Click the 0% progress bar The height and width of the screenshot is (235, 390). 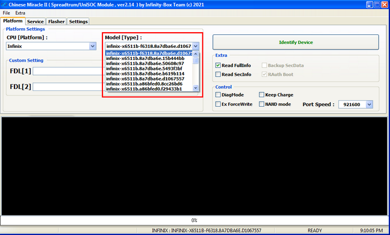(194, 221)
